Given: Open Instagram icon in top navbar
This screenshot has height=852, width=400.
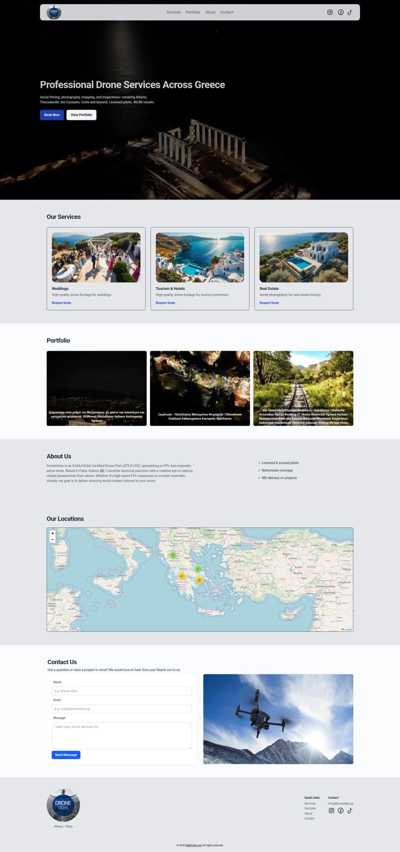Looking at the screenshot, I should coord(330,12).
